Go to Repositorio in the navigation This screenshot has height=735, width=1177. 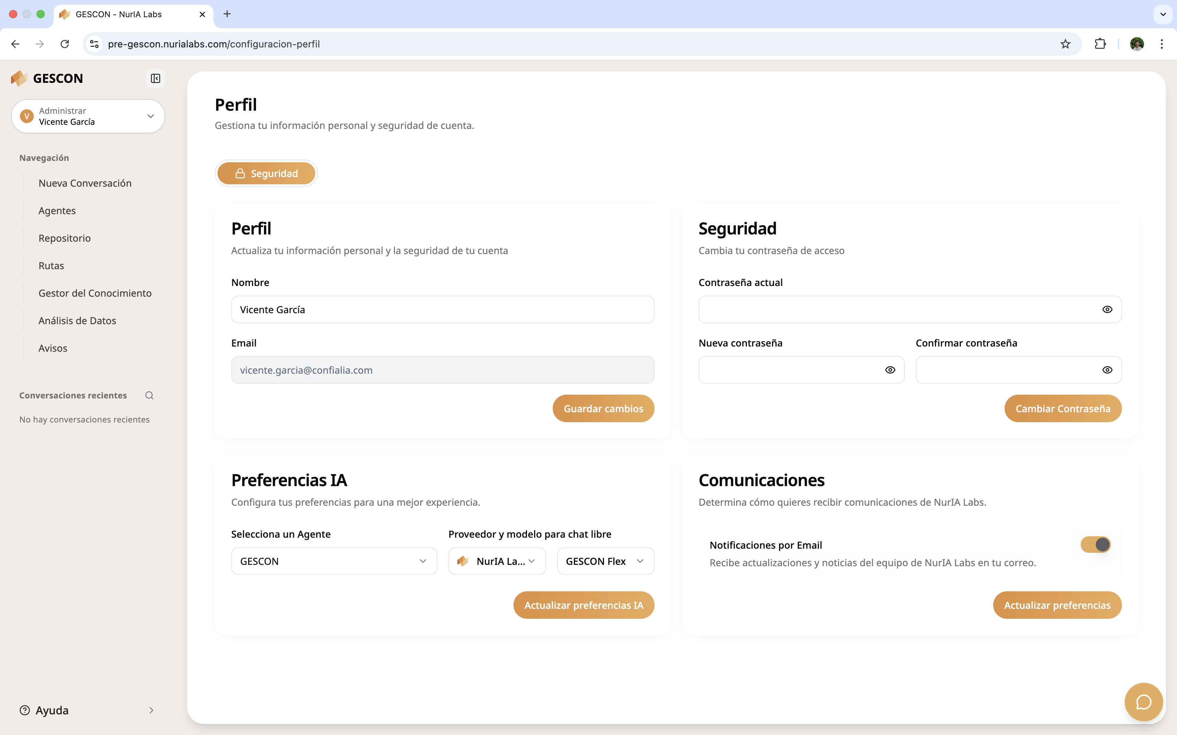[x=64, y=238]
